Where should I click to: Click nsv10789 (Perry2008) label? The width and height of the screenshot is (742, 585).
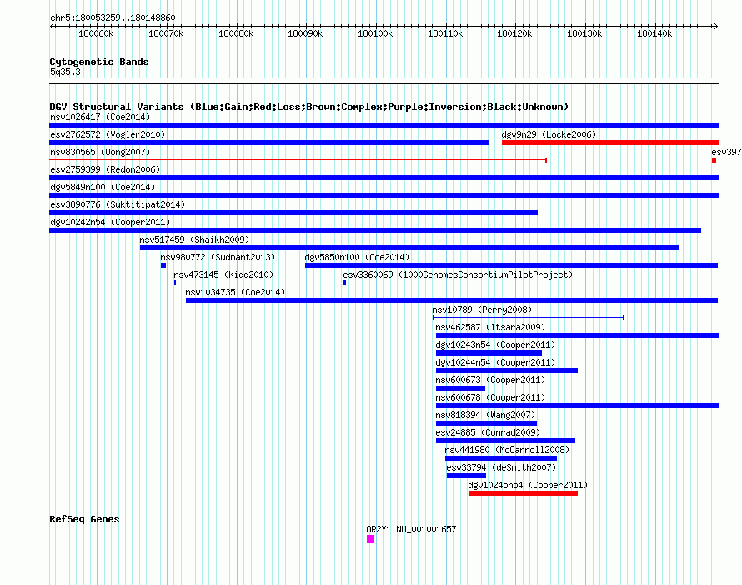(x=482, y=310)
